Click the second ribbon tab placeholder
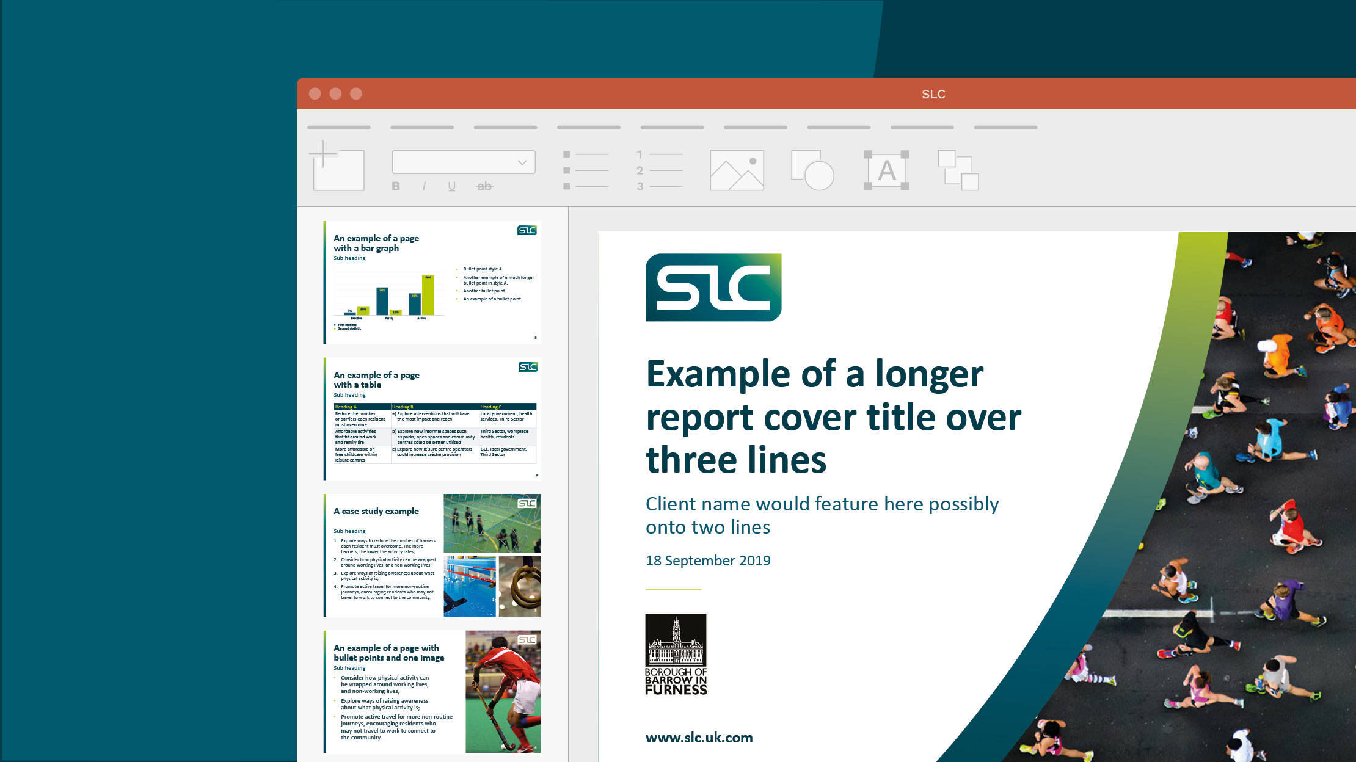The image size is (1356, 762). [x=421, y=128]
